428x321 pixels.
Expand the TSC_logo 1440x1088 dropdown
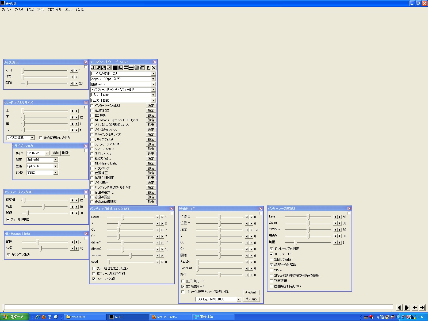[x=239, y=299]
